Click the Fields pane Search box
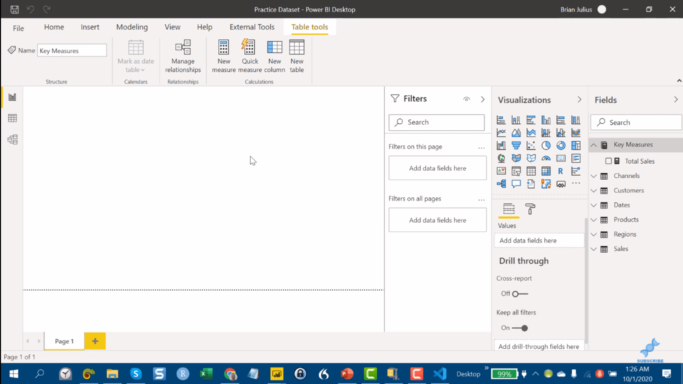The image size is (683, 384). click(x=636, y=122)
